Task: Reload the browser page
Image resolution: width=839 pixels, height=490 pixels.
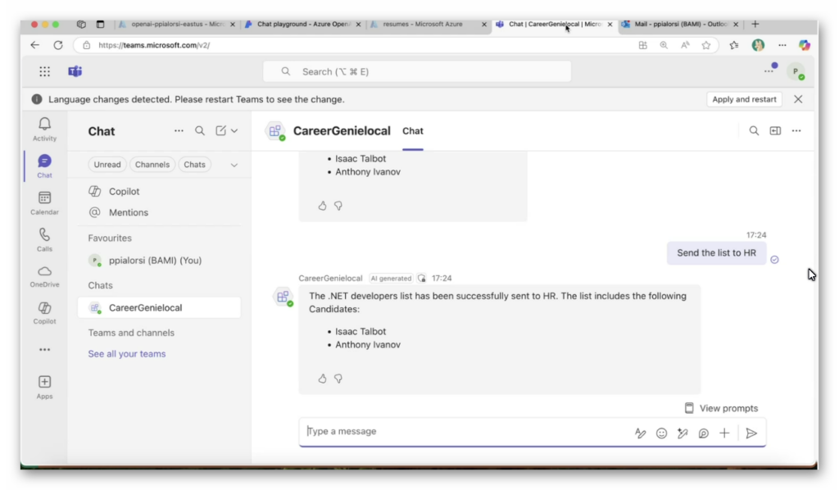Action: 58,45
